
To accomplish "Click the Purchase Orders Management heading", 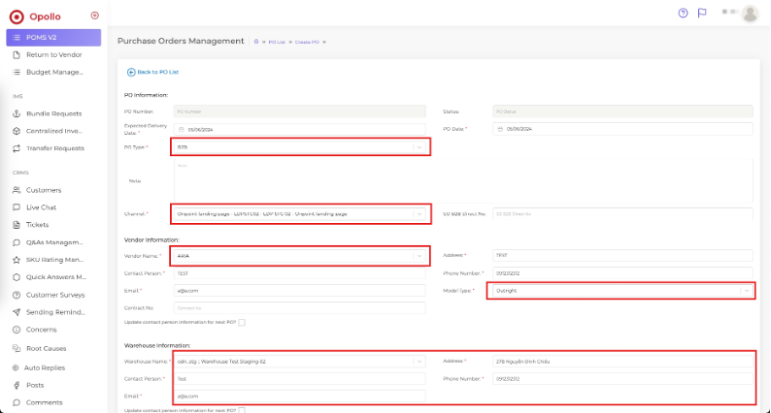I will 181,42.
